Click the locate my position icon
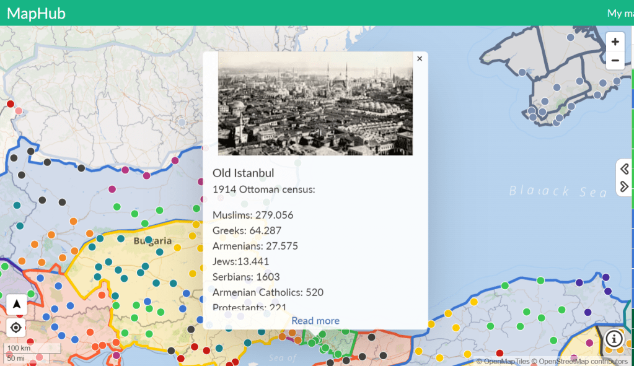Screen dimensions: 634x366 pos(17,328)
